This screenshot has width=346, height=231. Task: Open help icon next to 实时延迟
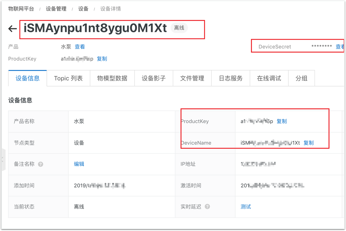207,207
